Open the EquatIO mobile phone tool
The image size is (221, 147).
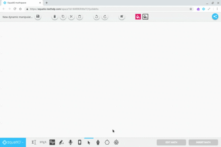click(80, 142)
